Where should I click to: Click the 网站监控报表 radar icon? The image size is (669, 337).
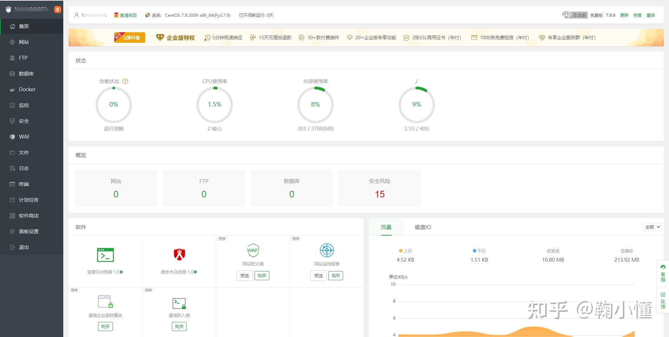pos(327,250)
